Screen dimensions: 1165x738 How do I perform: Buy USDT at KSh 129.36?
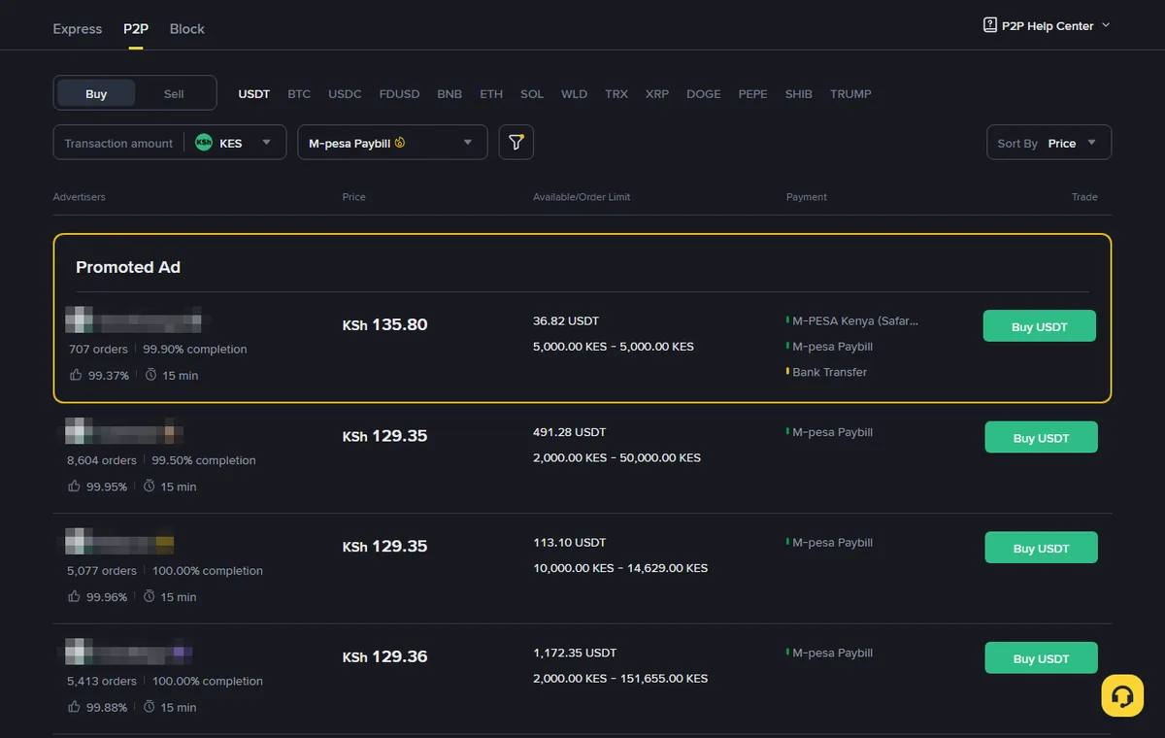tap(1041, 658)
